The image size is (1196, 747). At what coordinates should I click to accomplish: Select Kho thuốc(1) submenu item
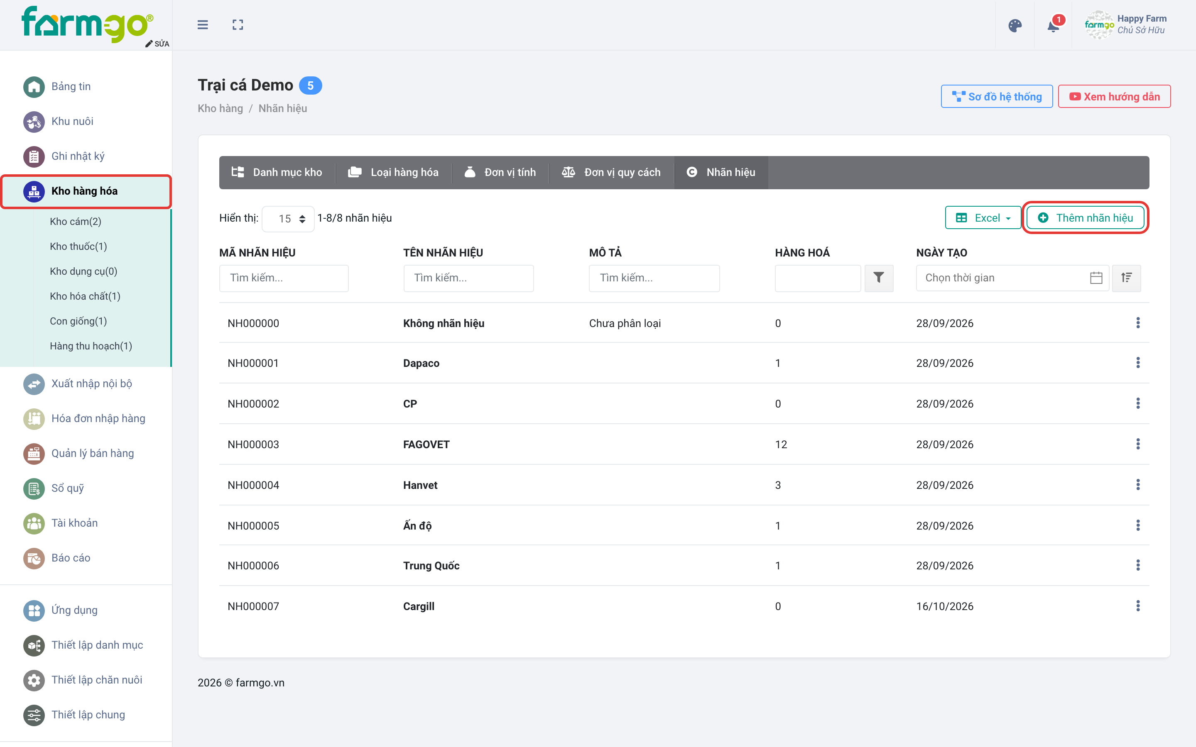[x=78, y=246]
